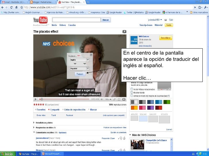Show more bookmarks chevron
This screenshot has width=209, height=156.
pyautogui.click(x=187, y=12)
